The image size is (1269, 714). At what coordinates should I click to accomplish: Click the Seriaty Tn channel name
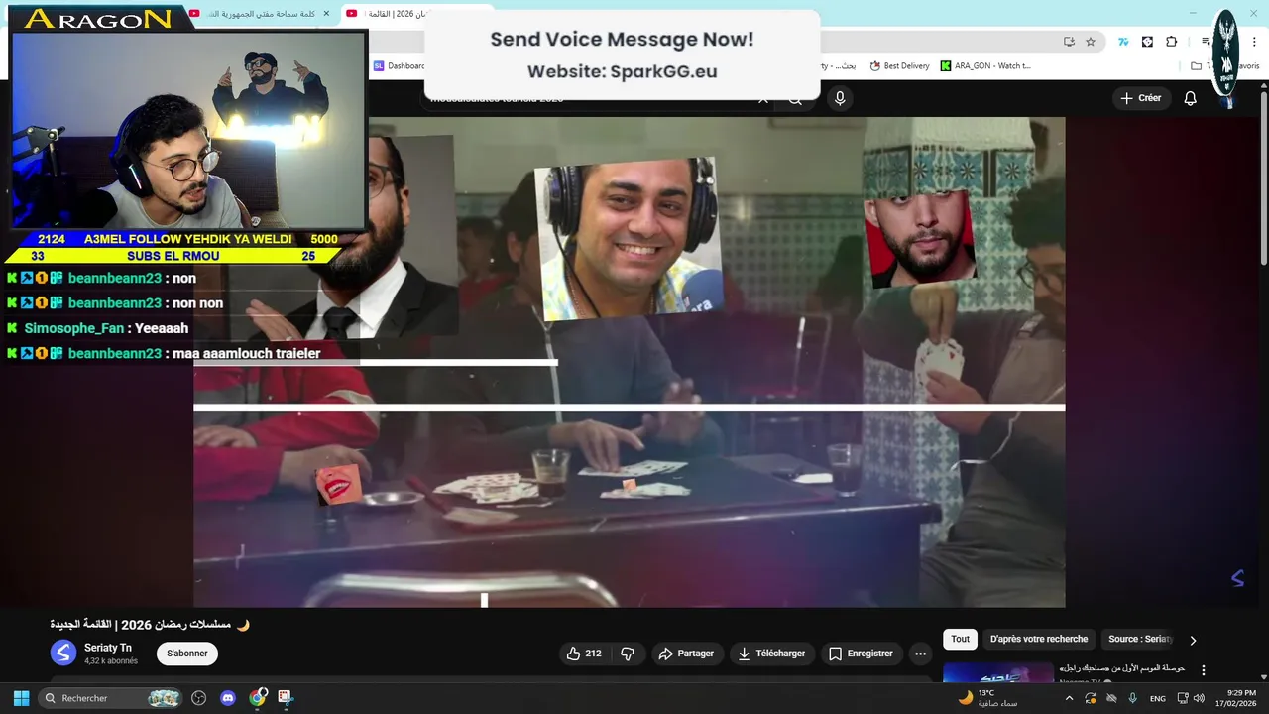coord(108,648)
